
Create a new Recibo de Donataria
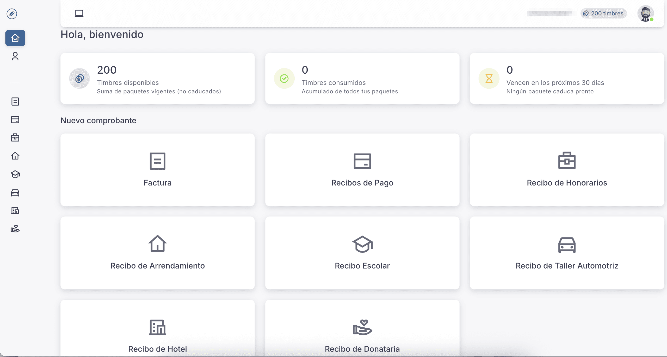tap(362, 328)
